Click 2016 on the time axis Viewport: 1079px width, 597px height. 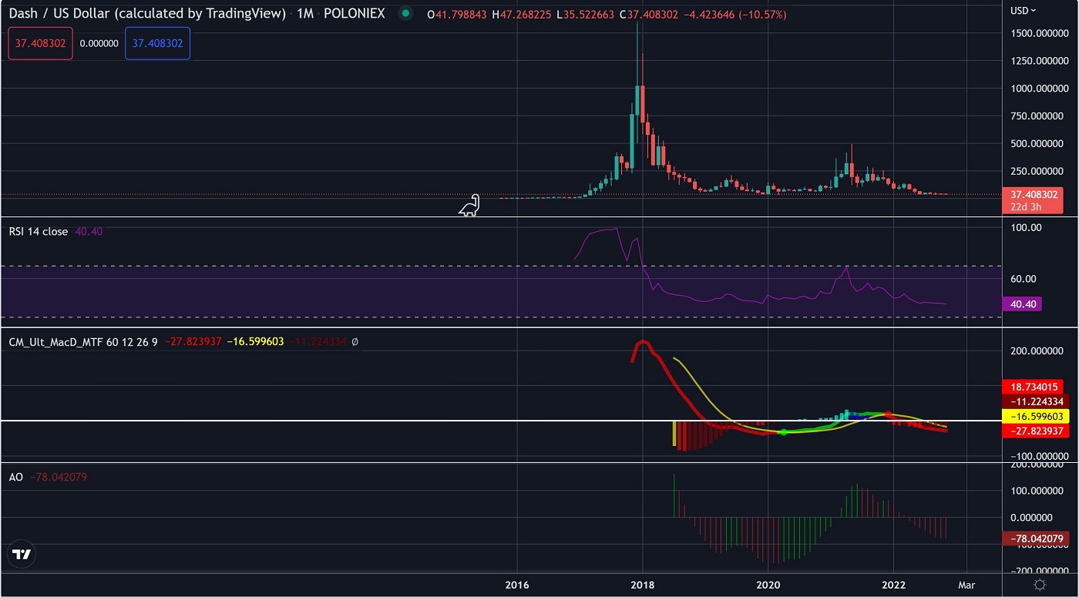tap(517, 585)
